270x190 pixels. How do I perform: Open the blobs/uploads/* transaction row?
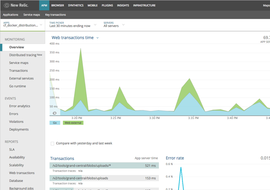[x=104, y=166]
